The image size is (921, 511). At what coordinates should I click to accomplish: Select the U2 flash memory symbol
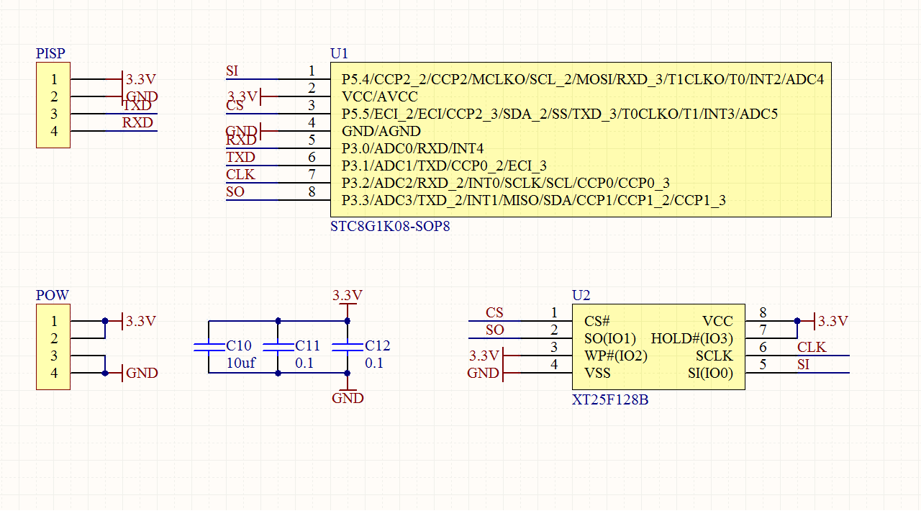[x=658, y=345]
